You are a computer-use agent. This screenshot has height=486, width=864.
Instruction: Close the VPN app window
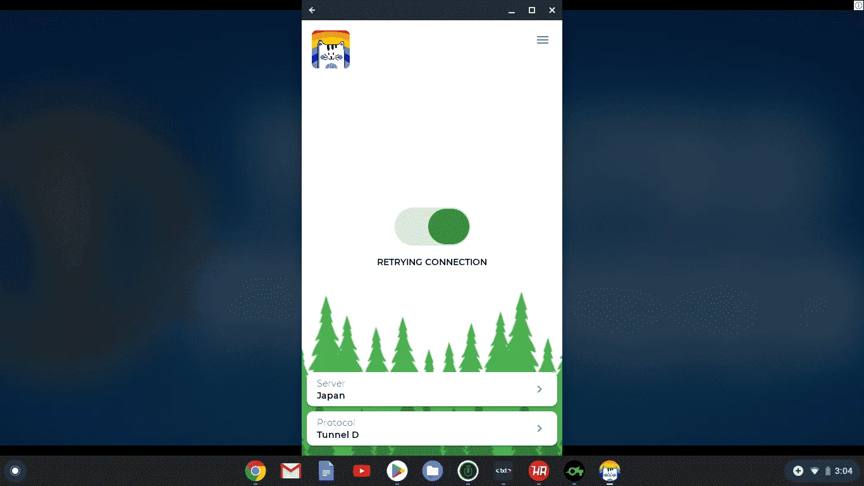(x=552, y=10)
